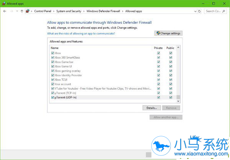This screenshot has height=160, width=230.
Task: Expand chevron after System and Security breadcrumb
Action: (84, 11)
